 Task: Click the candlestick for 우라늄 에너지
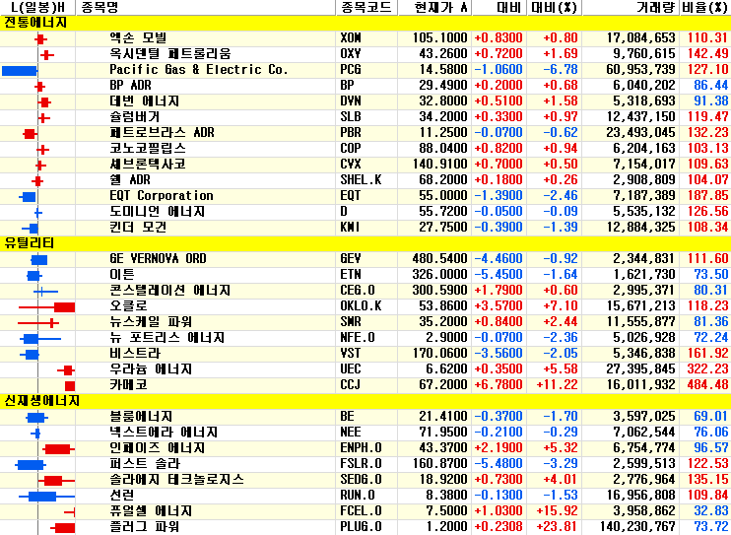pos(66,370)
